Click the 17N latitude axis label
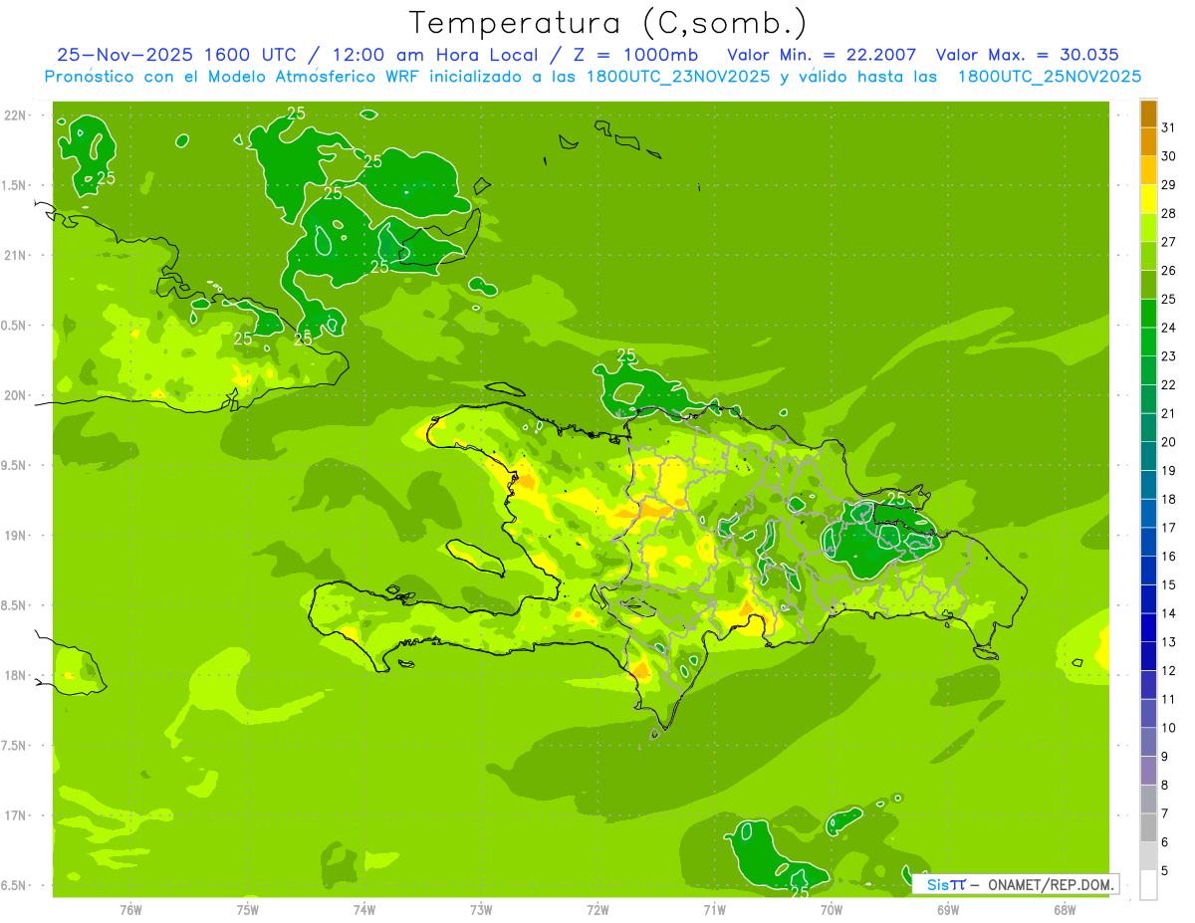1195x923 pixels. (15, 815)
